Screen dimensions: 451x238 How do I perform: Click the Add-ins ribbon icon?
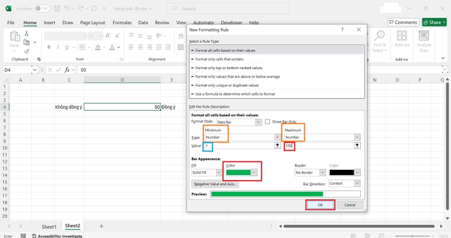401,39
